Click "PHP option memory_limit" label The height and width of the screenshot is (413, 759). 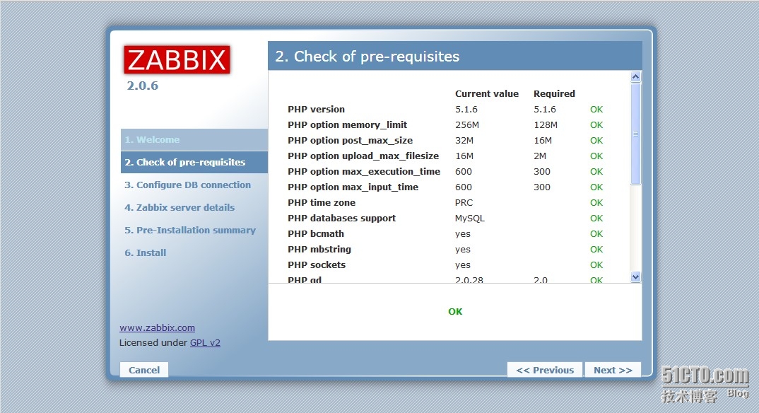pyautogui.click(x=347, y=125)
